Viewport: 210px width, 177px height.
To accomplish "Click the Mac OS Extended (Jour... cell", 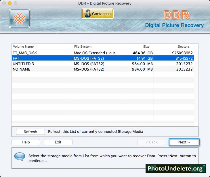I will [96, 53].
